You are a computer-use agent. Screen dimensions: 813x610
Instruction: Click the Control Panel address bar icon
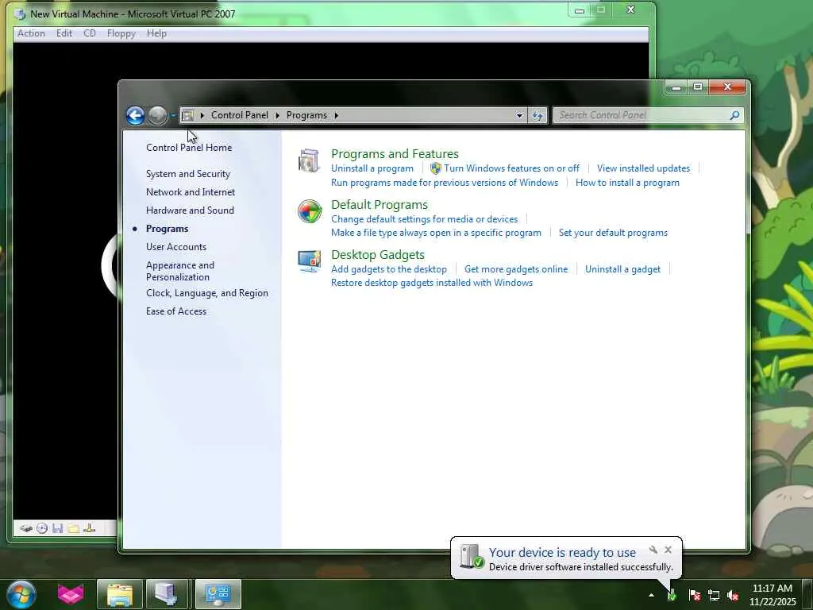click(187, 115)
